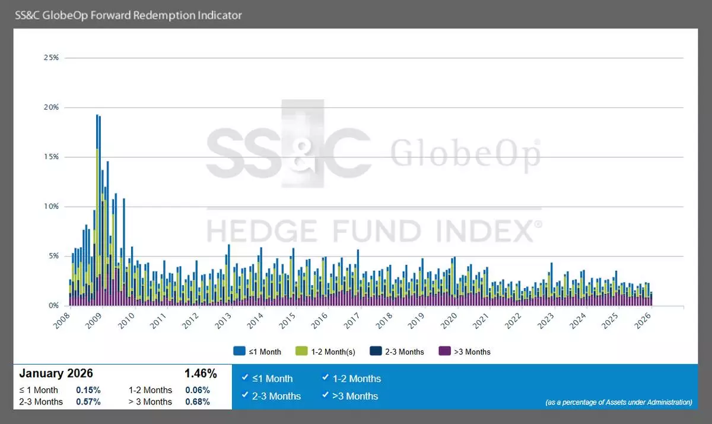Viewport: 712px width, 424px height.
Task: Click the blue ≤1 Month legend swatch
Action: [x=240, y=352]
